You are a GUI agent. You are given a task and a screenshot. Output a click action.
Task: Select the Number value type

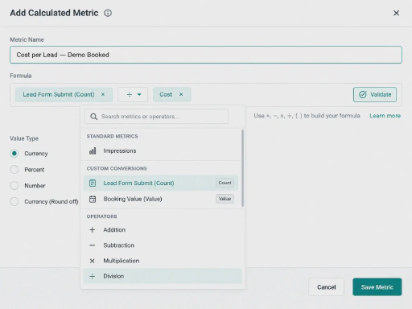pyautogui.click(x=14, y=186)
